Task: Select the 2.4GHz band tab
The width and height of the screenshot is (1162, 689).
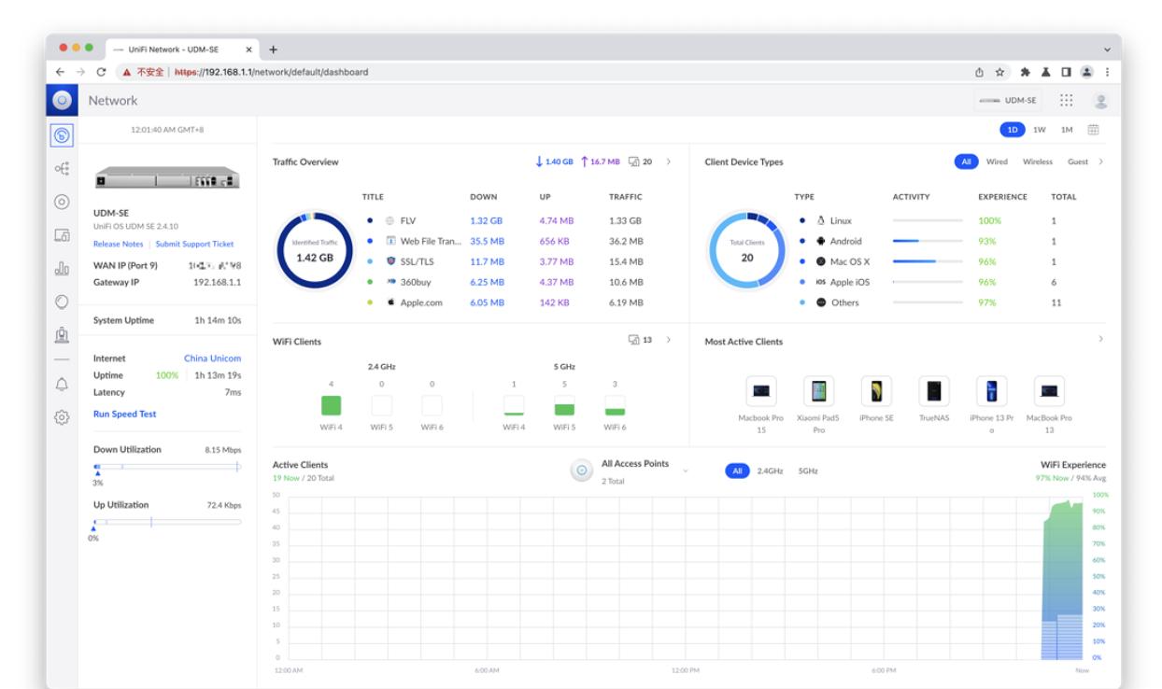Action: (770, 471)
